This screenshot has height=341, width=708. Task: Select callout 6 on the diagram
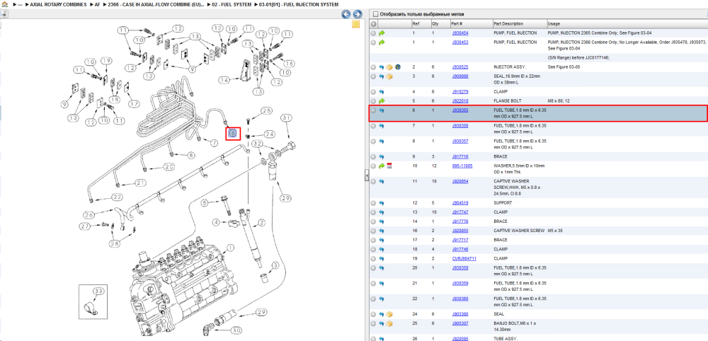click(x=232, y=133)
